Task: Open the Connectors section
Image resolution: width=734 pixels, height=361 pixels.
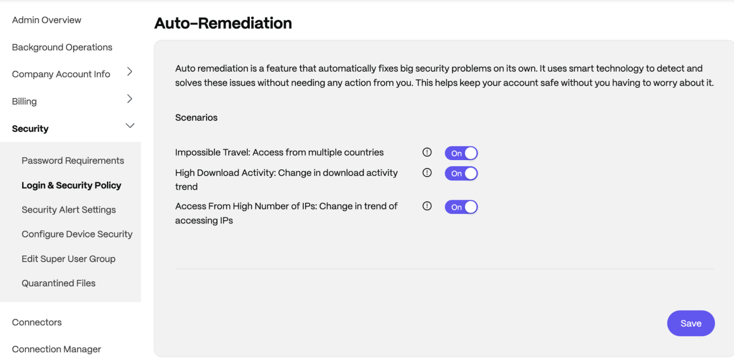Action: (37, 322)
